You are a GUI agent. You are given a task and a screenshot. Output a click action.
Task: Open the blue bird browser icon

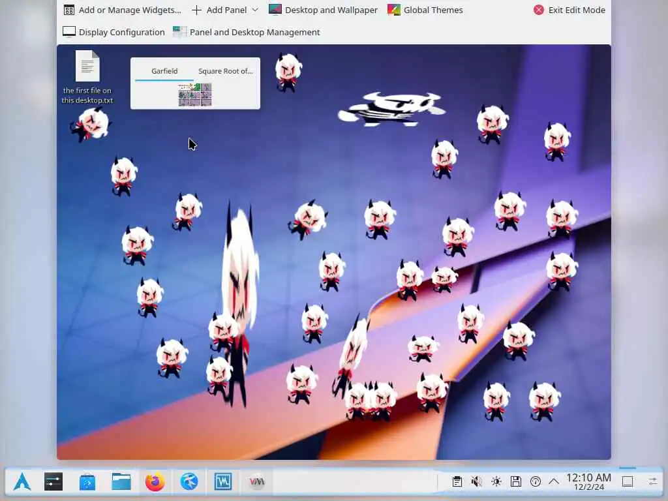pos(189,482)
